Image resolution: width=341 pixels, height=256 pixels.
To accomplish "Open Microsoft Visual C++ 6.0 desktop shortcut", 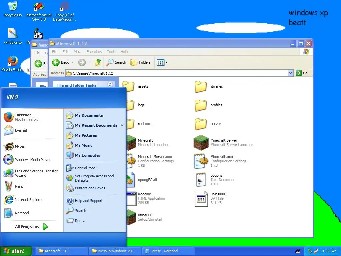I will (39, 11).
